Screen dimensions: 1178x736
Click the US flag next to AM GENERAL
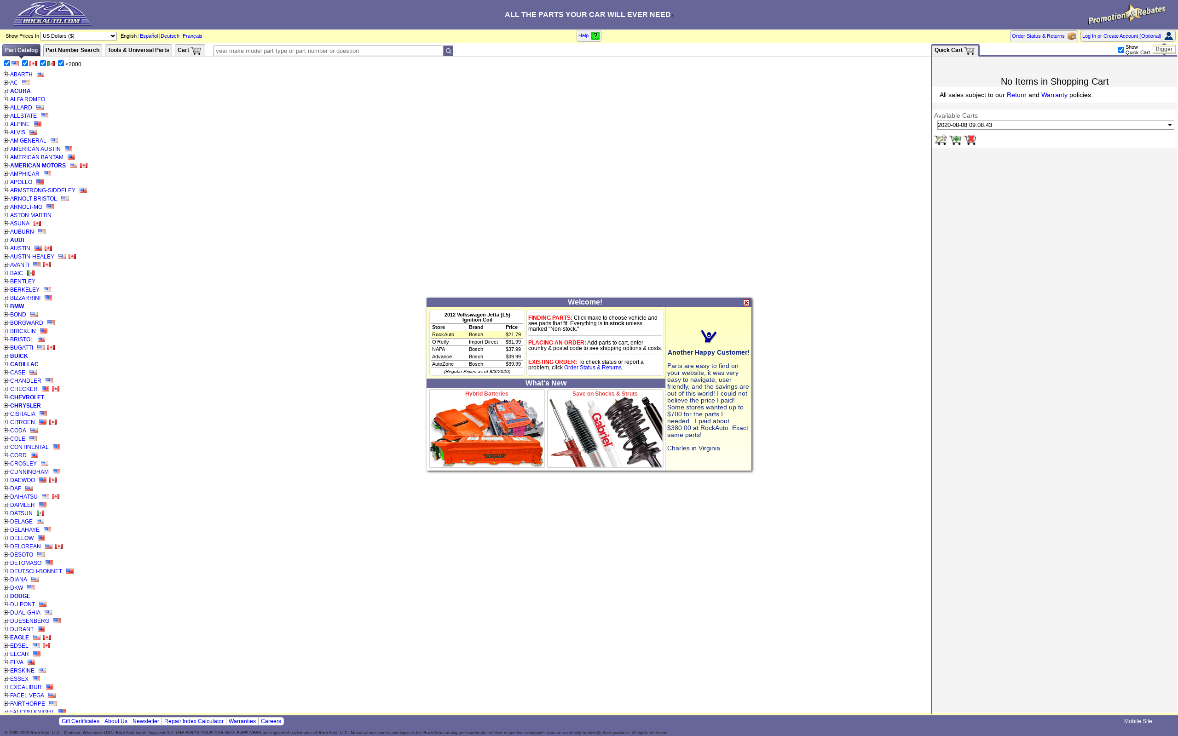[54, 141]
